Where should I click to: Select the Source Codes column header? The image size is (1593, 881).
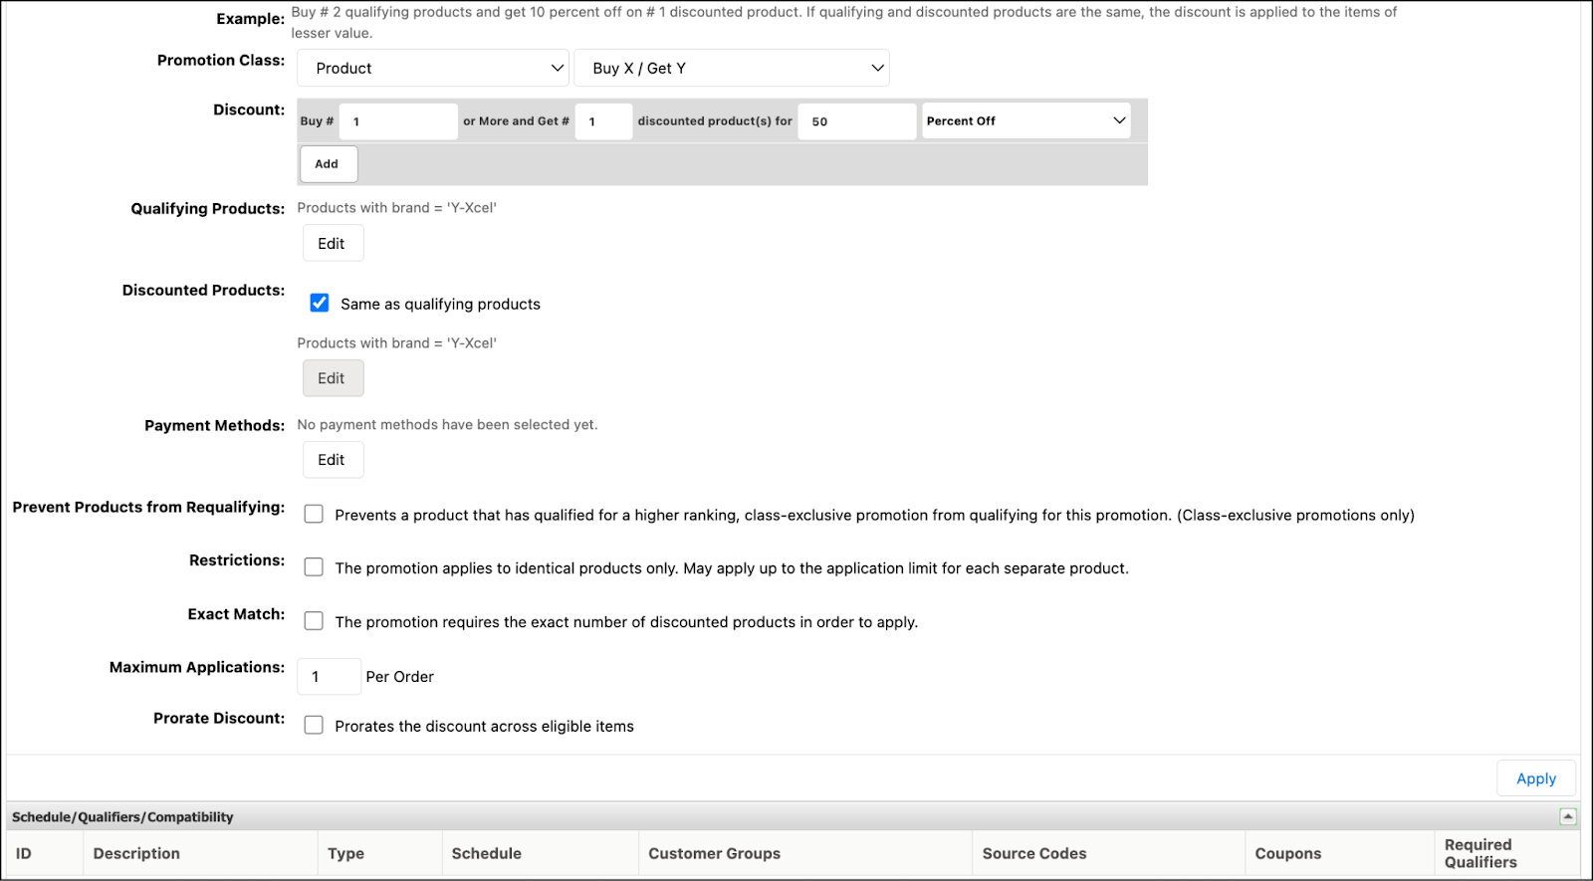1033,853
